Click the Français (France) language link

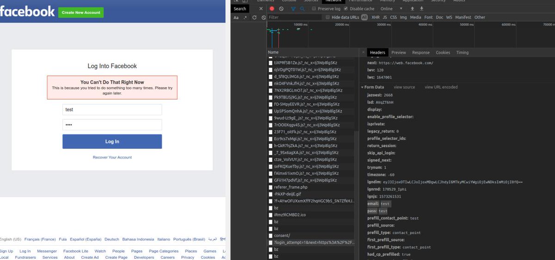tap(40, 240)
